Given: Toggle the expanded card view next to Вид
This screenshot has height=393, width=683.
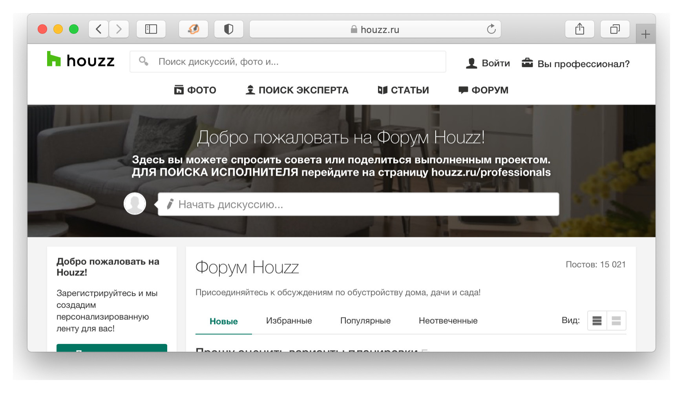Looking at the screenshot, I should [x=615, y=320].
